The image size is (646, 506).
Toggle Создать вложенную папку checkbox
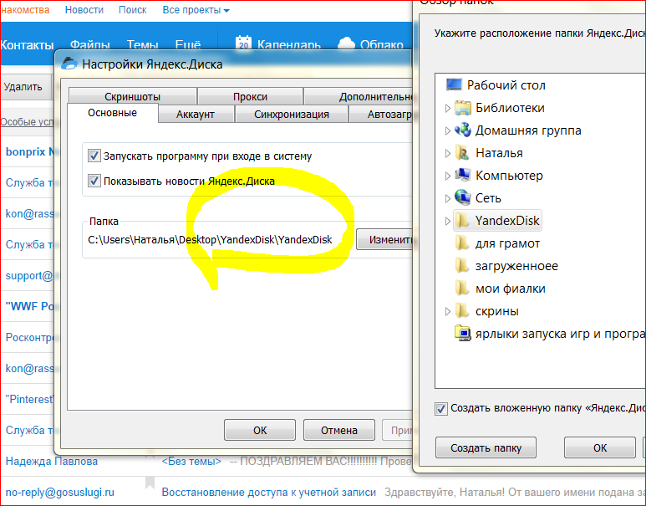[x=440, y=409]
